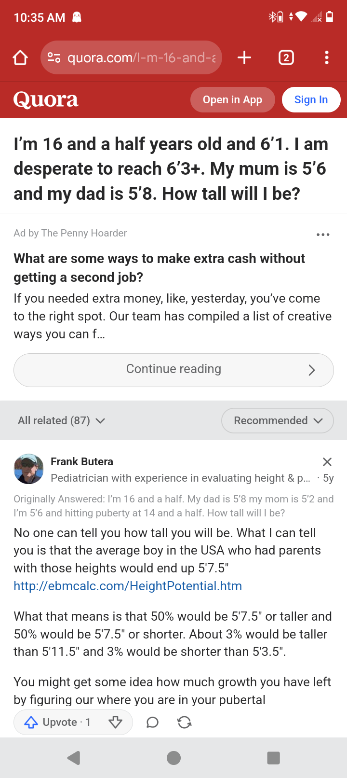Screen dimensions: 347x778
Task: Tap Continue reading on the ad
Action: (173, 370)
